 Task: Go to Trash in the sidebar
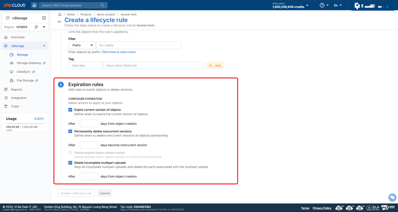[x=15, y=106]
